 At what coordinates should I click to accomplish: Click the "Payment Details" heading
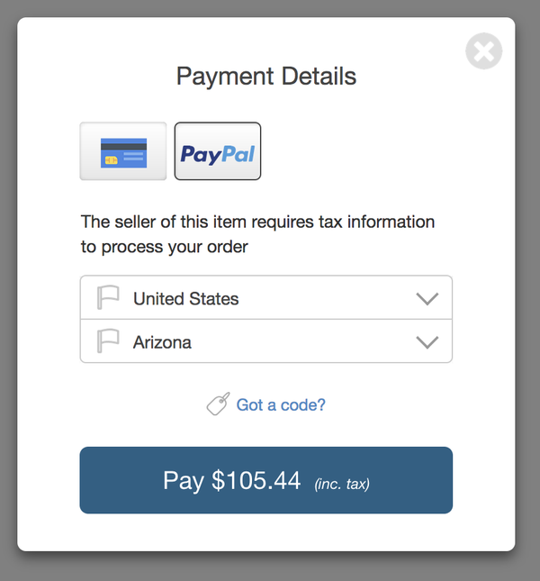266,77
